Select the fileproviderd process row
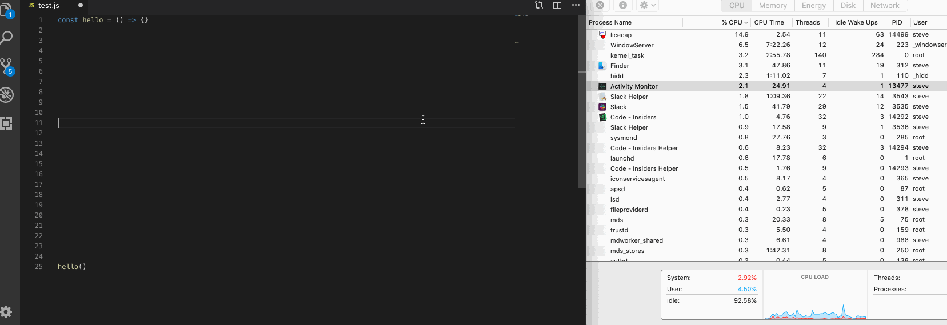The height and width of the screenshot is (325, 947). [x=767, y=210]
